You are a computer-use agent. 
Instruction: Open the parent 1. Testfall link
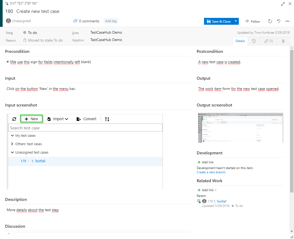220,201
